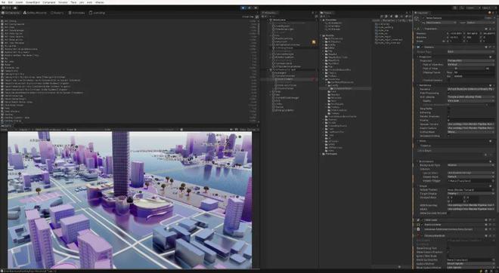Viewport: 499px width, 273px height.
Task: Click the Step frame button
Action: [x=256, y=8]
